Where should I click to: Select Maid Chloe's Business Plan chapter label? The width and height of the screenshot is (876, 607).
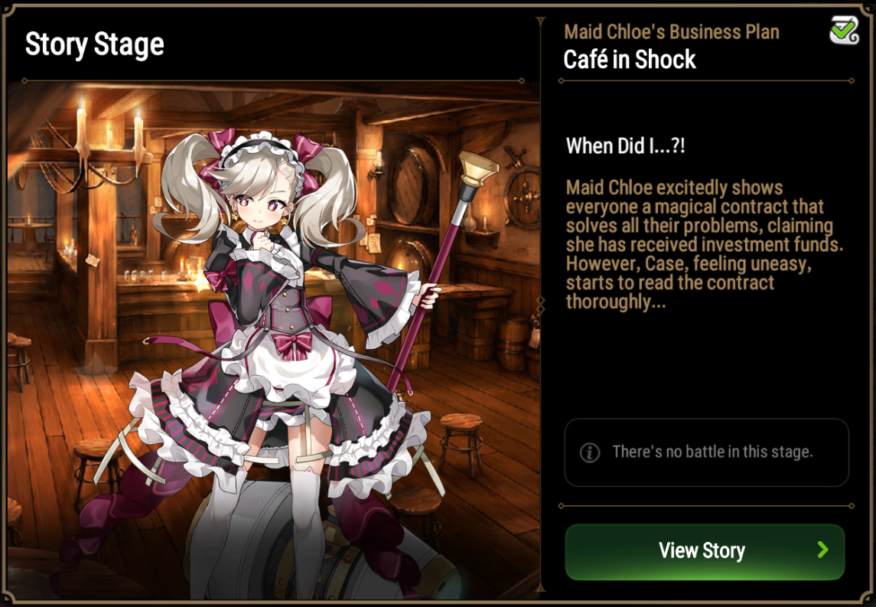click(x=672, y=32)
